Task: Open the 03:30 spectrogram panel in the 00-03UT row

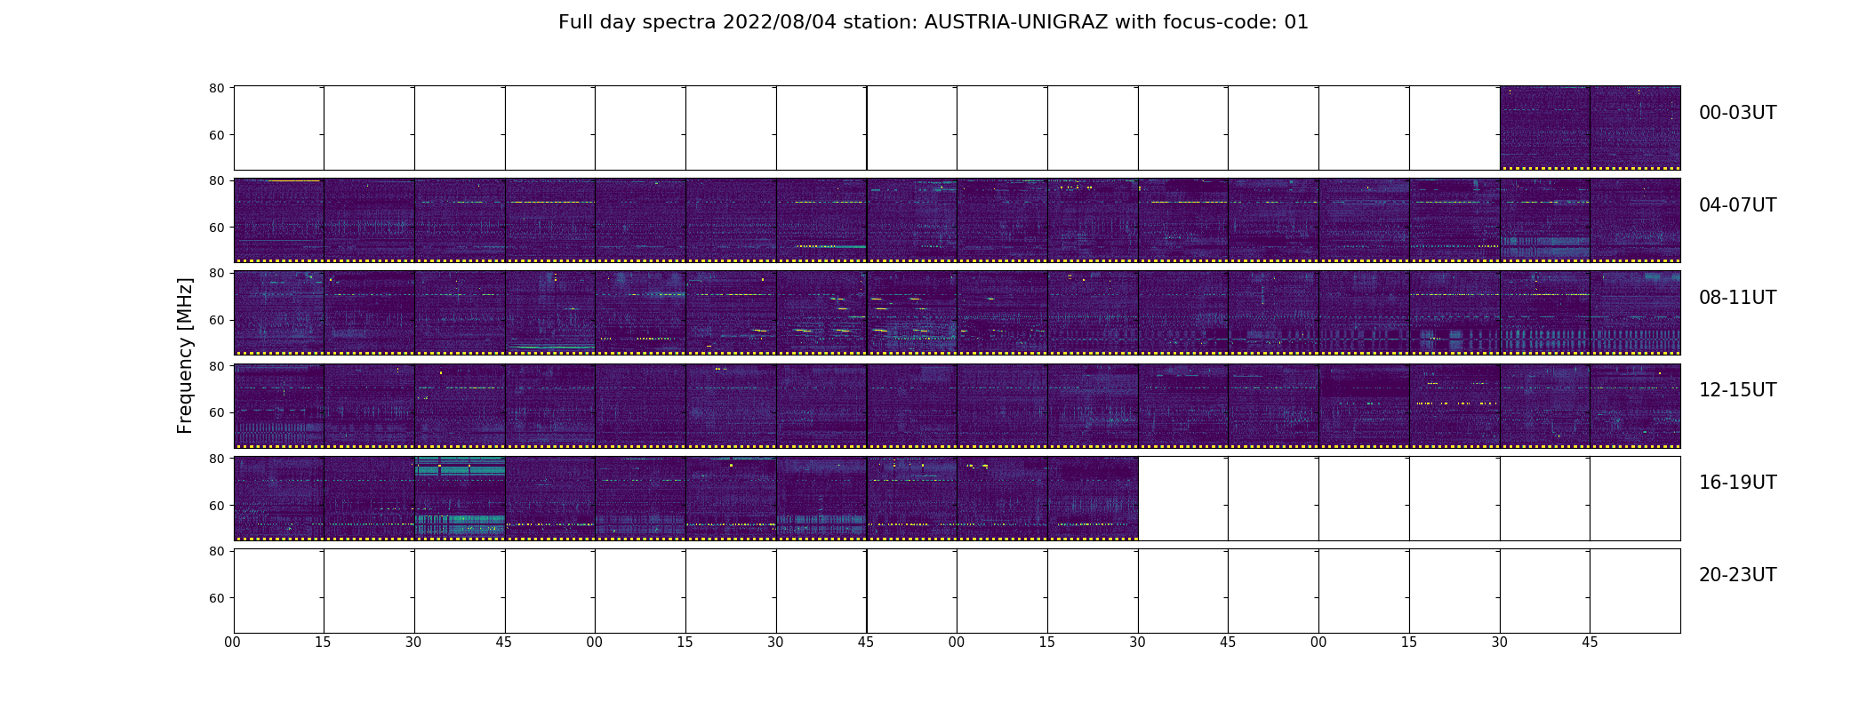Action: tap(1544, 128)
